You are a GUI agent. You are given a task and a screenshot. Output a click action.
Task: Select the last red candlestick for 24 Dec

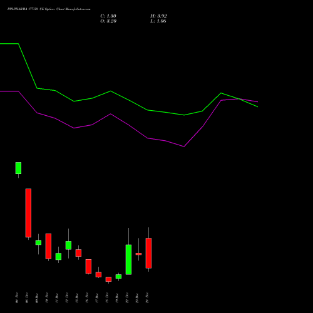148,253
